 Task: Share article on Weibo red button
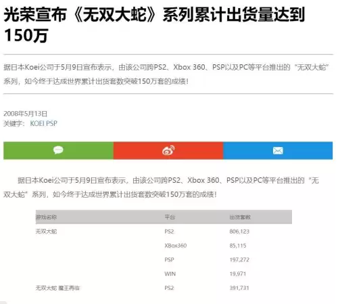coord(168,150)
